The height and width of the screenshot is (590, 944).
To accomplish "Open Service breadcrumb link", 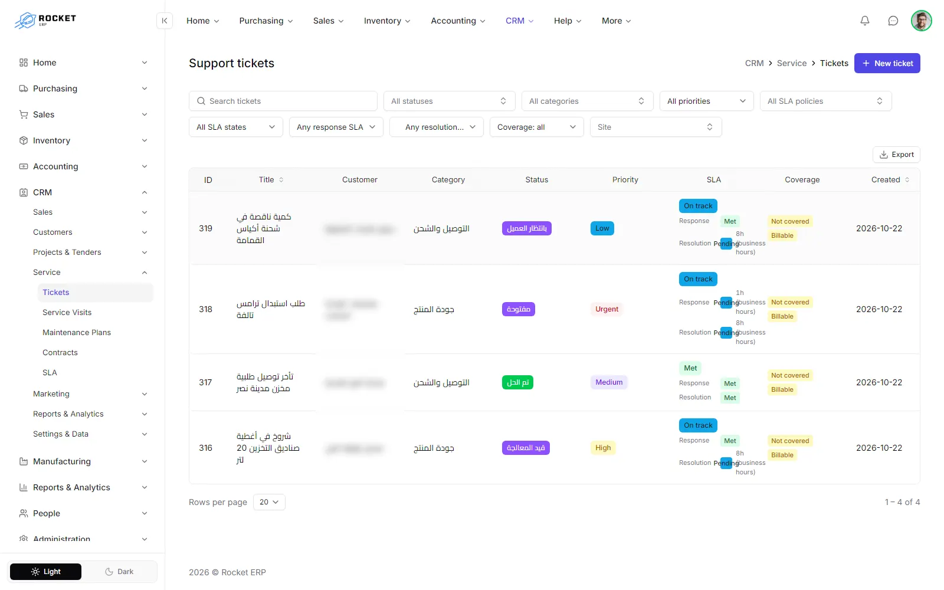I will pyautogui.click(x=792, y=63).
